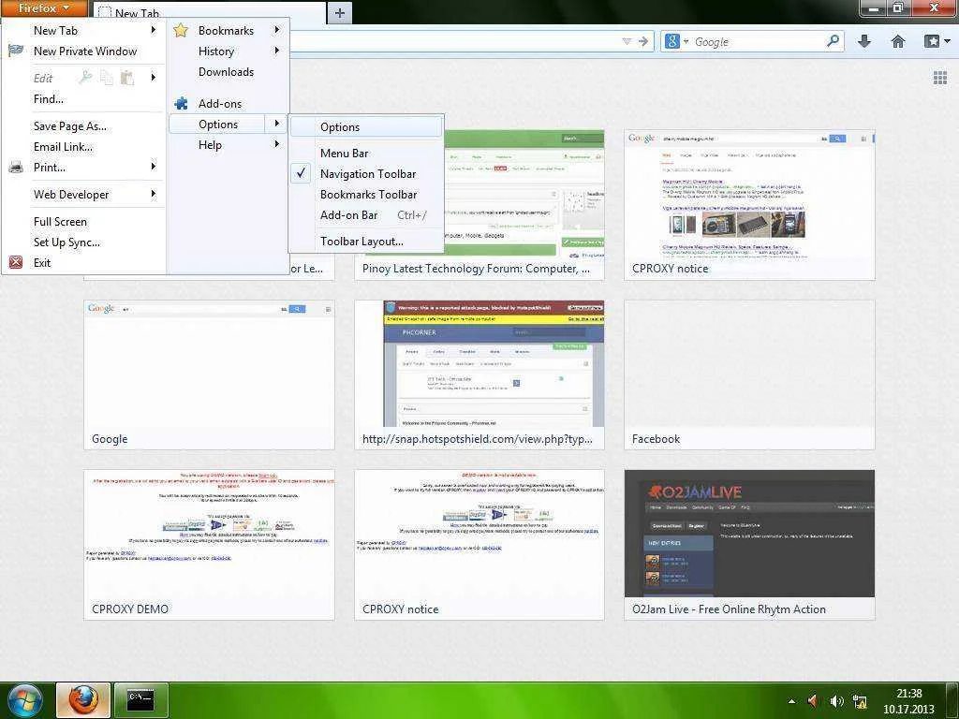This screenshot has width=959, height=719.
Task: Expand the New Tab submenu arrow
Action: coord(153,29)
